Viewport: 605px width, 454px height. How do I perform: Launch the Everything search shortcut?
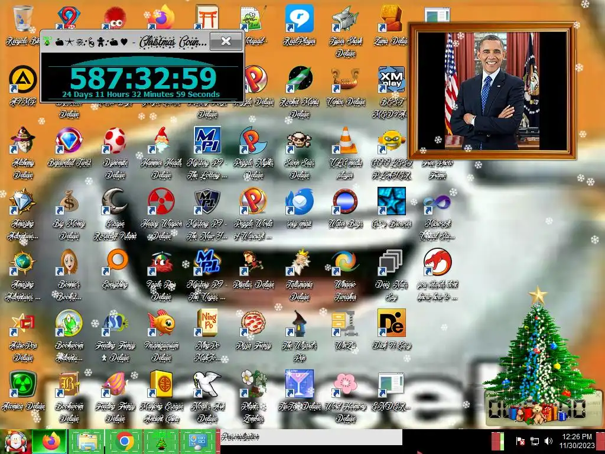[115, 262]
